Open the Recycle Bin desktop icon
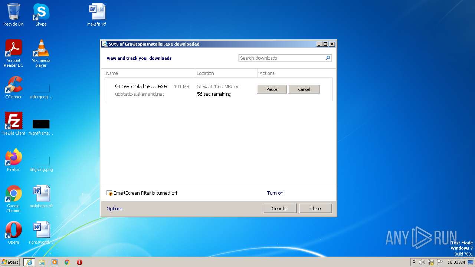The height and width of the screenshot is (267, 475). coord(13,15)
